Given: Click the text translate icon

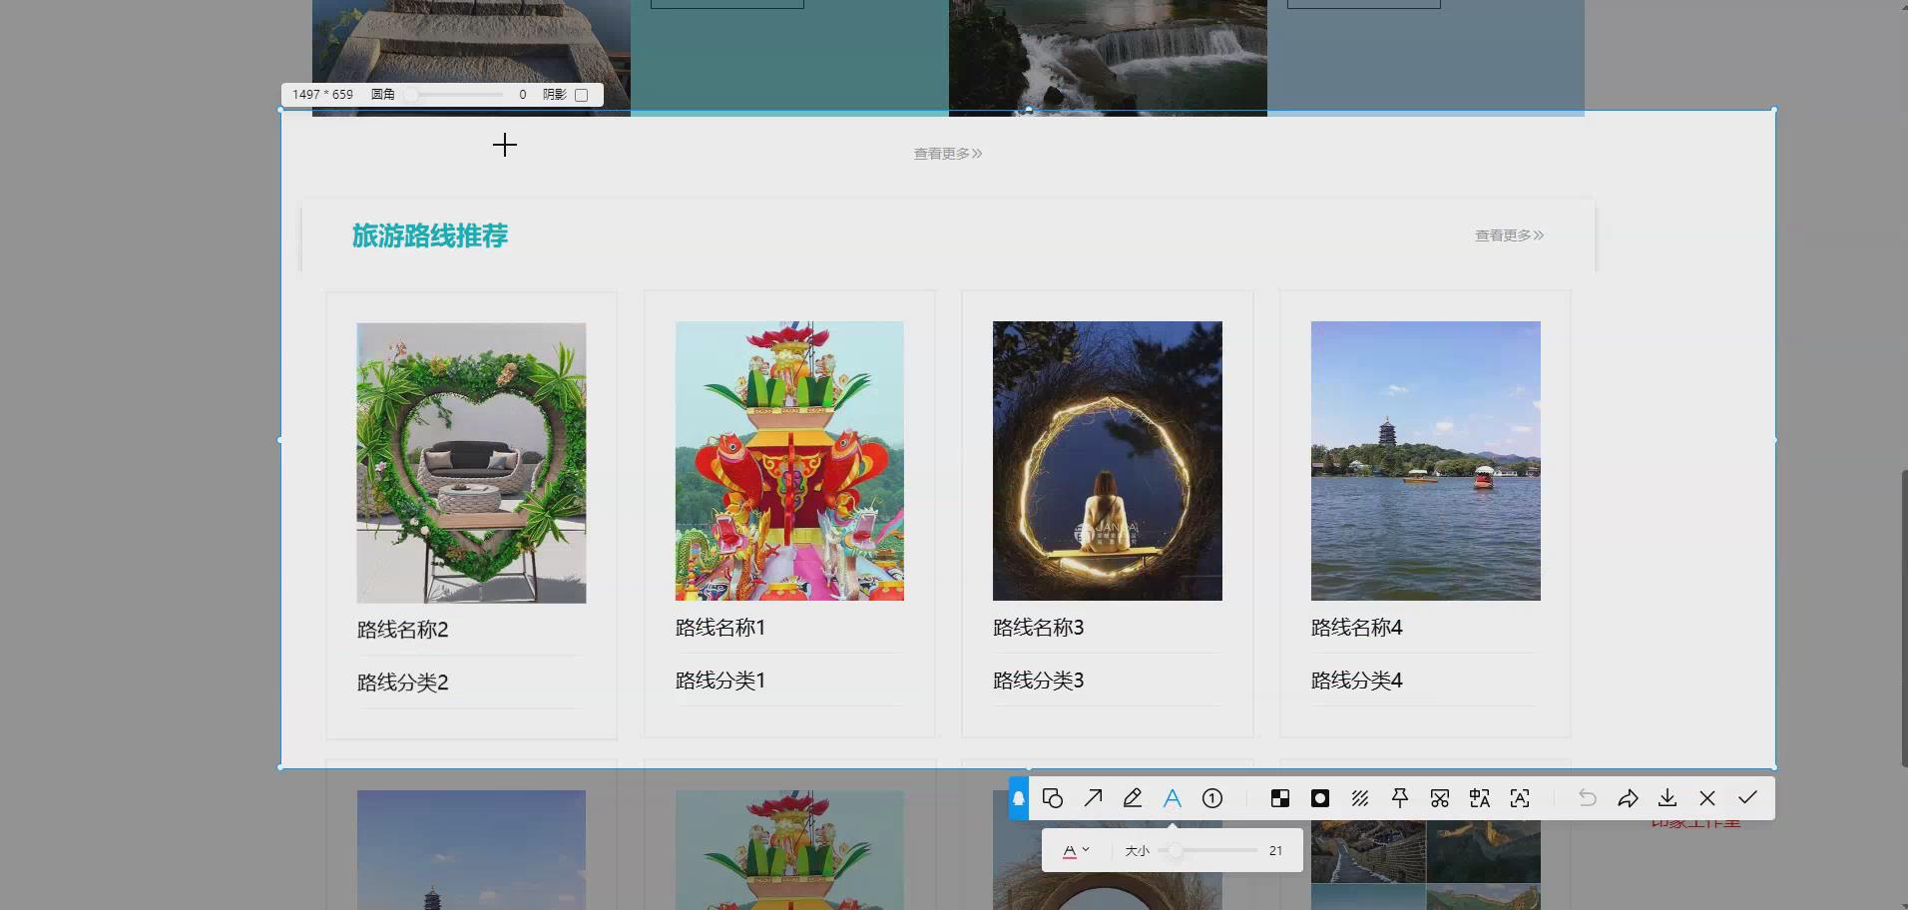Looking at the screenshot, I should click(1480, 797).
